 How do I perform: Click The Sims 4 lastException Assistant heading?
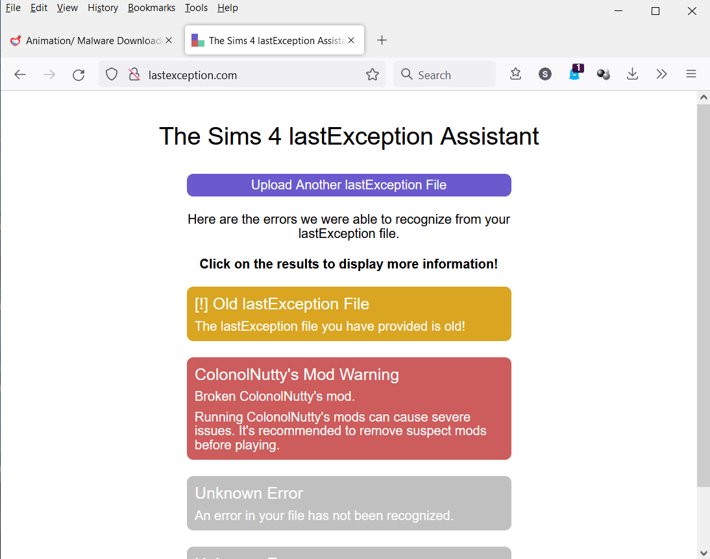pos(349,136)
